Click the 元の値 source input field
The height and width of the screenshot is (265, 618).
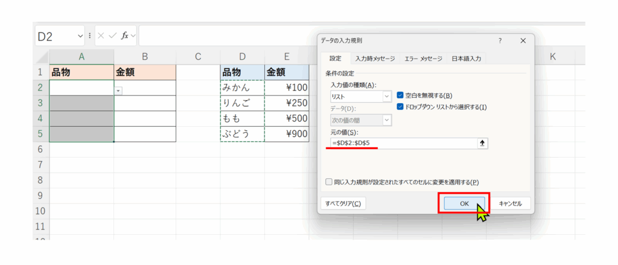pyautogui.click(x=401, y=143)
